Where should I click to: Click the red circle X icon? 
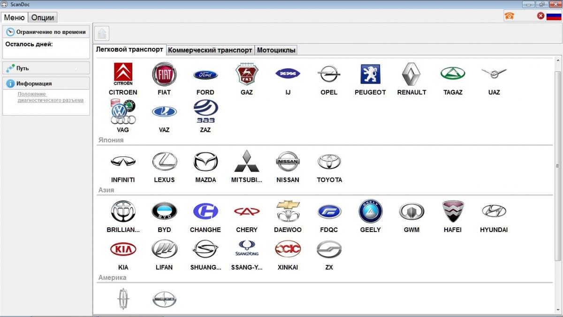click(x=540, y=16)
